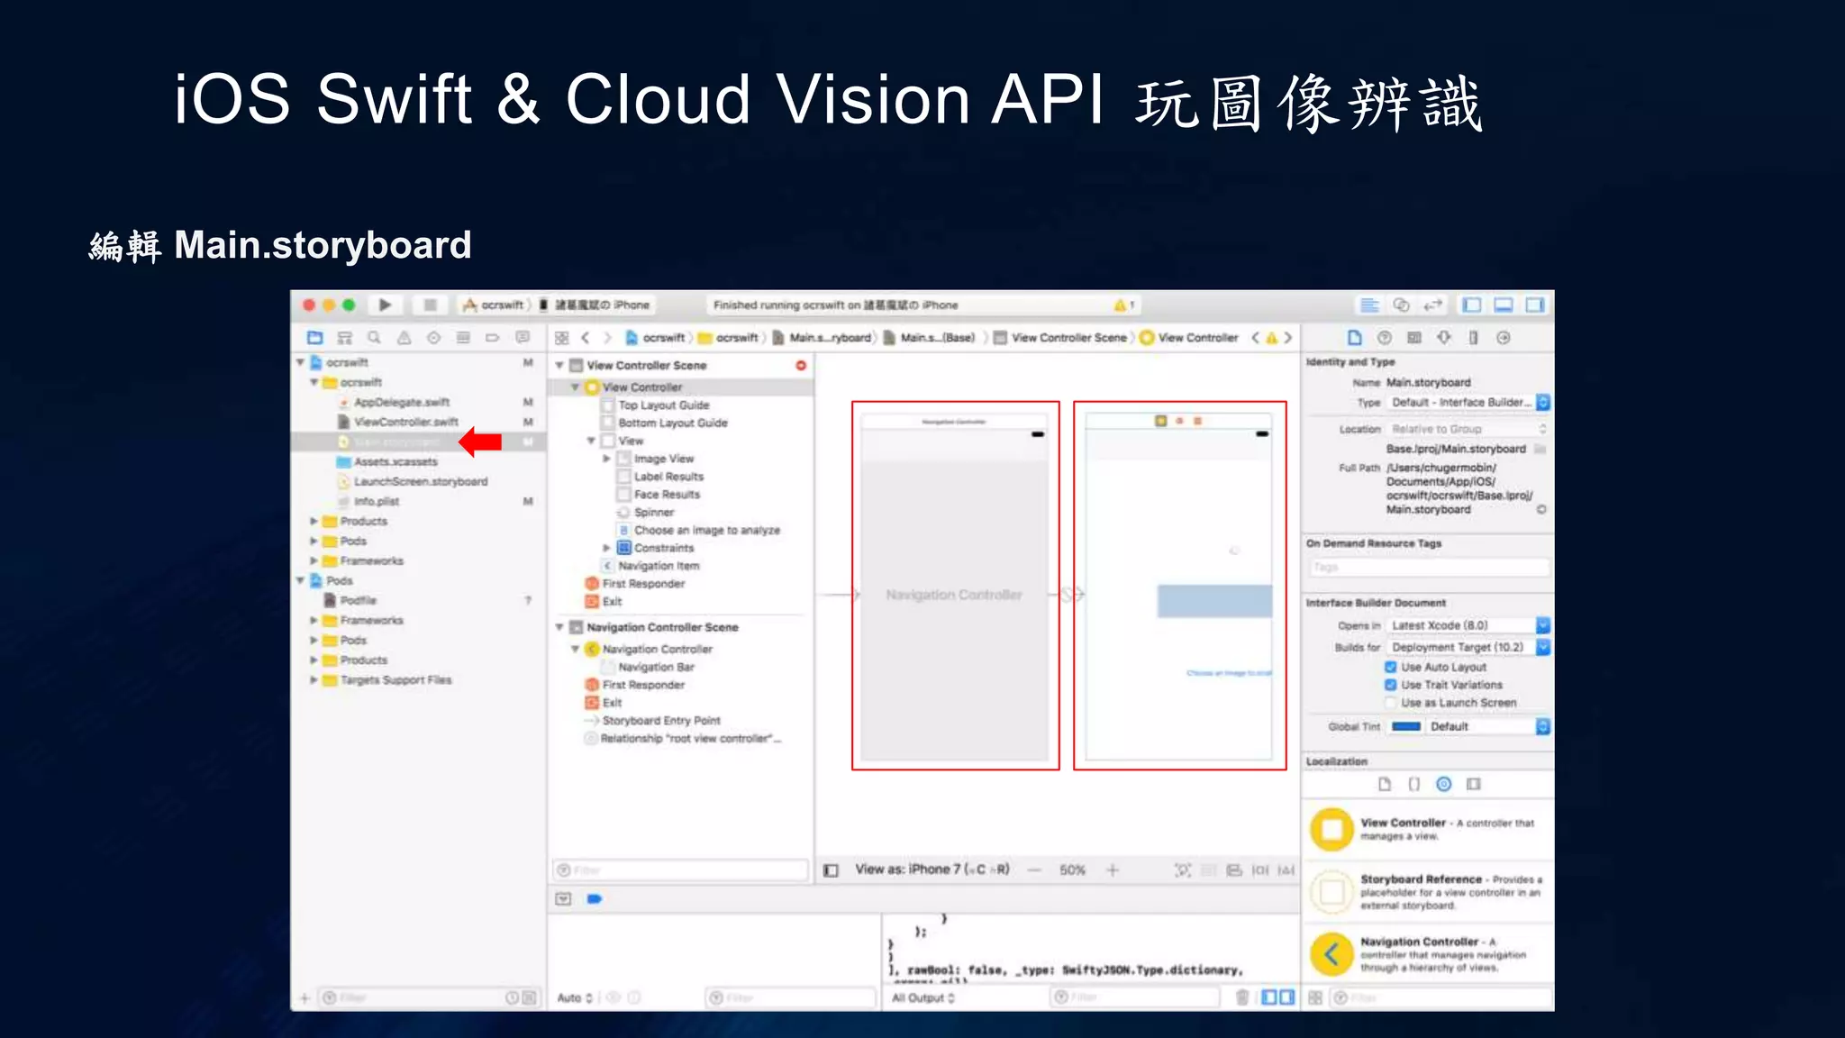Click the toolbar warning indicator in activity bar

pos(1122,305)
